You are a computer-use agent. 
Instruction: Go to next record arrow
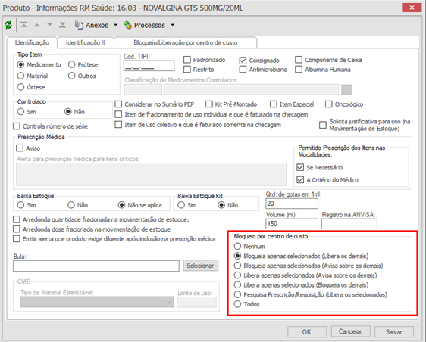[49, 25]
